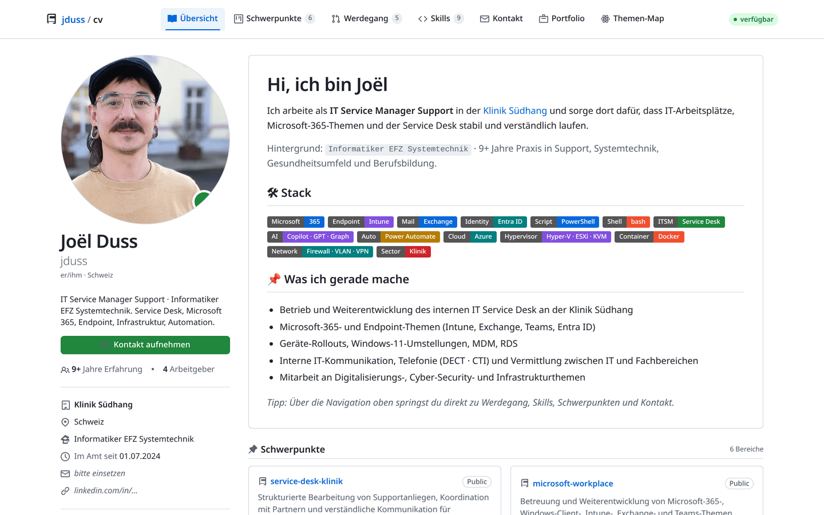824x515 pixels.
Task: Click the Identity Entra ID badge
Action: pos(494,222)
